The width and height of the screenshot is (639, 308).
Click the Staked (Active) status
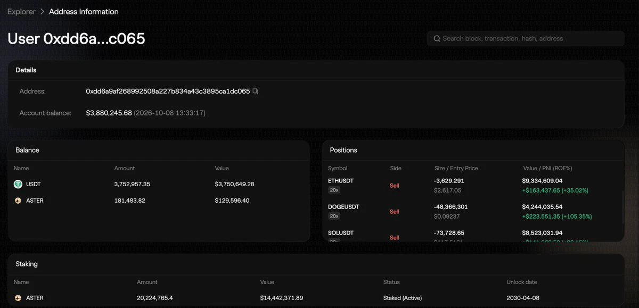tap(403, 298)
